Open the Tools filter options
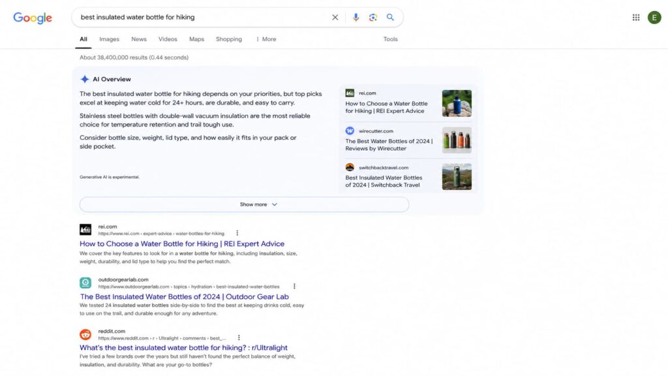The width and height of the screenshot is (668, 376). 390,39
